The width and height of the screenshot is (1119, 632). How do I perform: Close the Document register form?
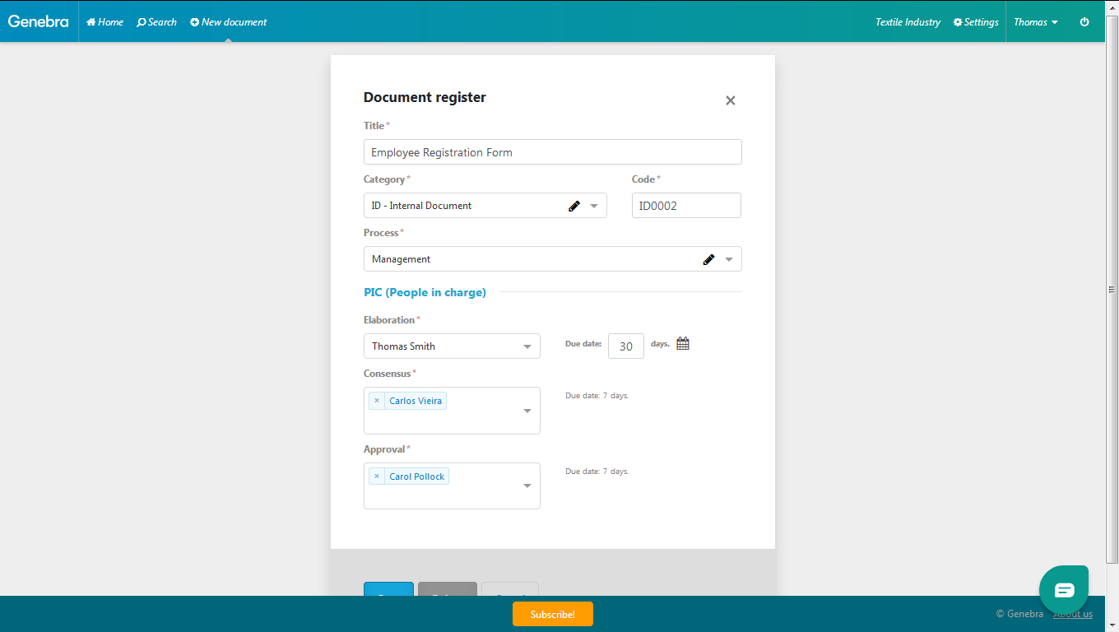(x=731, y=100)
